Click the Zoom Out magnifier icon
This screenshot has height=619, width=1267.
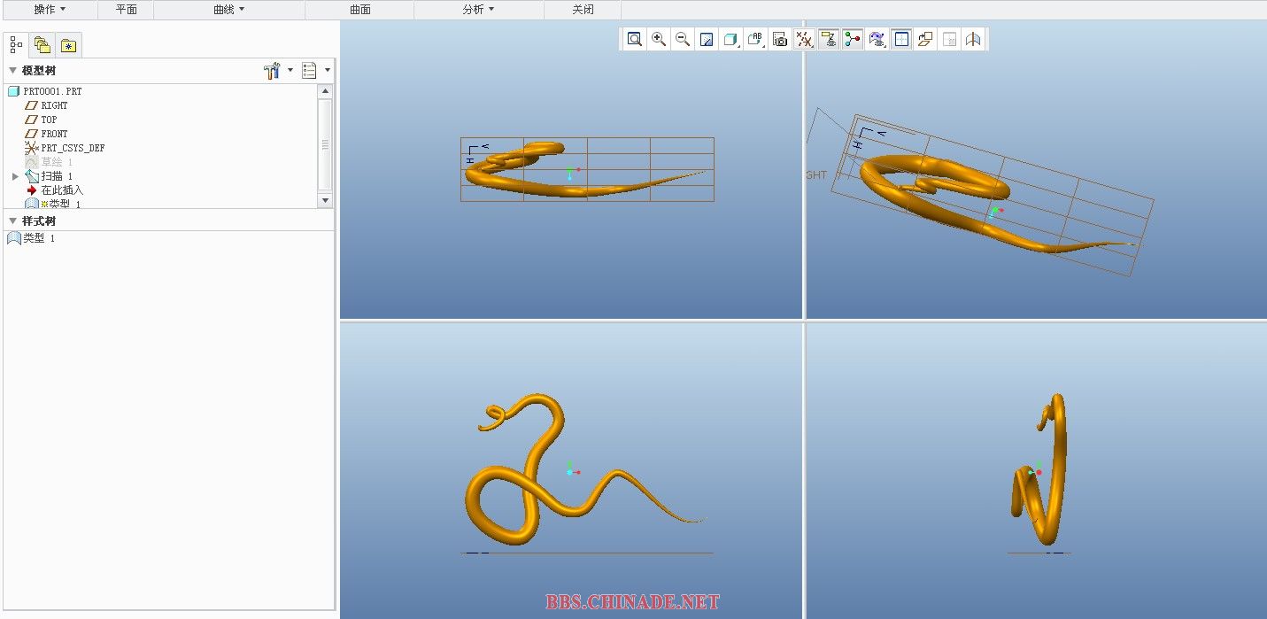pos(683,39)
